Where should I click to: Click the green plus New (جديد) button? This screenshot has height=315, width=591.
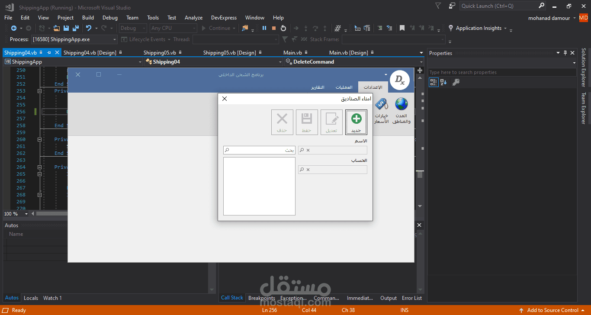(x=356, y=122)
